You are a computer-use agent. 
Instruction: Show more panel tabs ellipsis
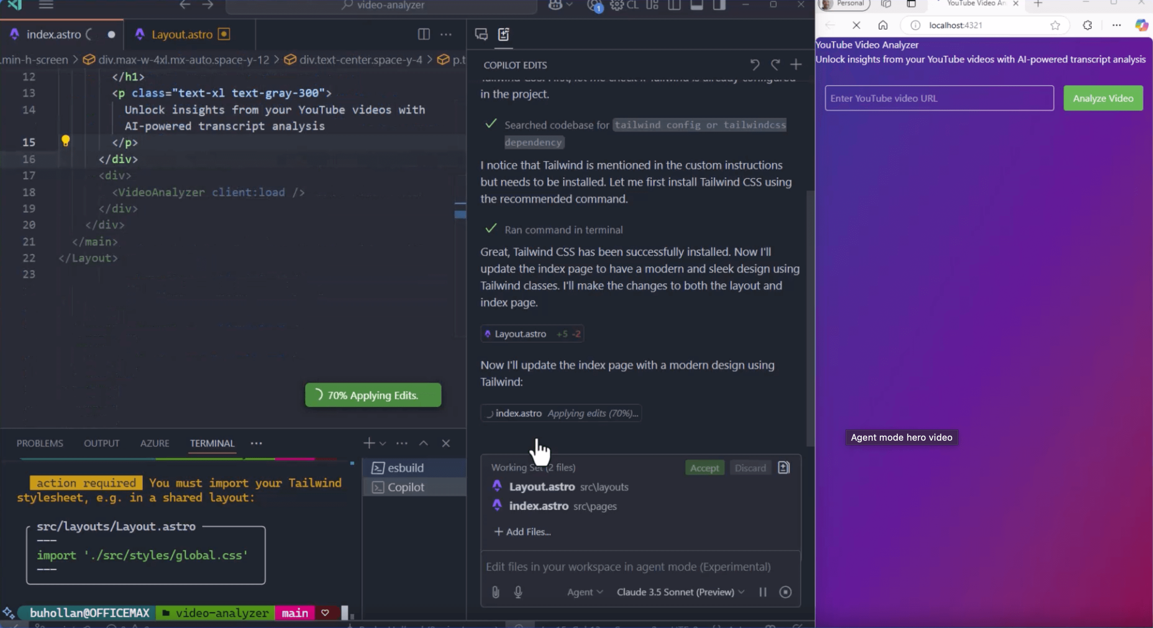(256, 443)
